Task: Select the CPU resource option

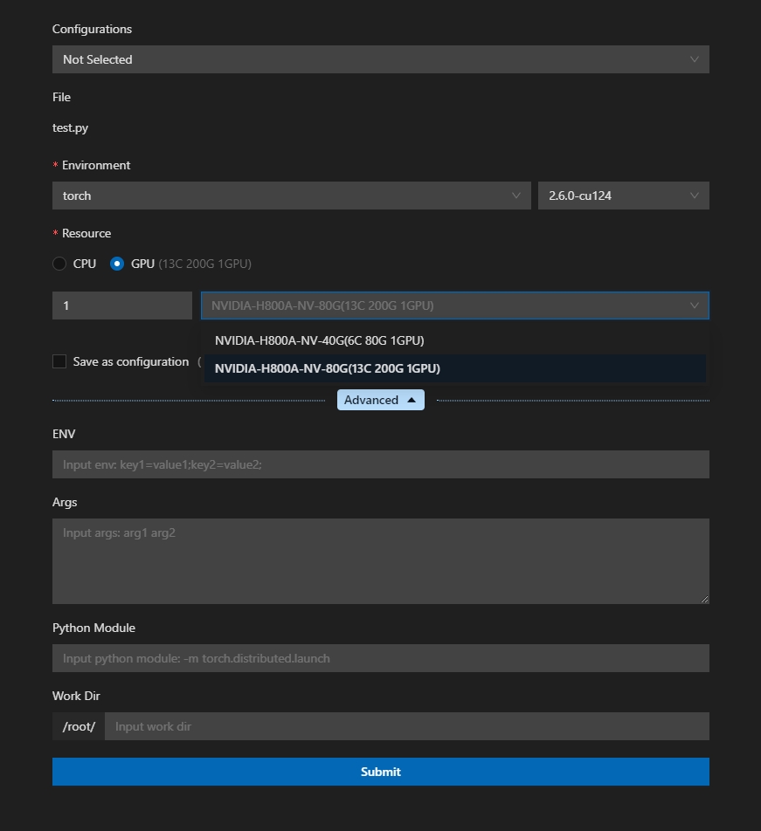Action: [x=59, y=263]
